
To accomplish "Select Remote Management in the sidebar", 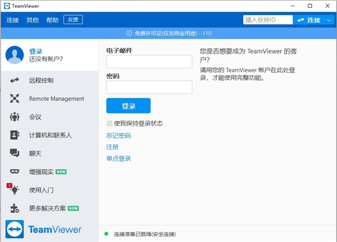I will click(x=50, y=99).
